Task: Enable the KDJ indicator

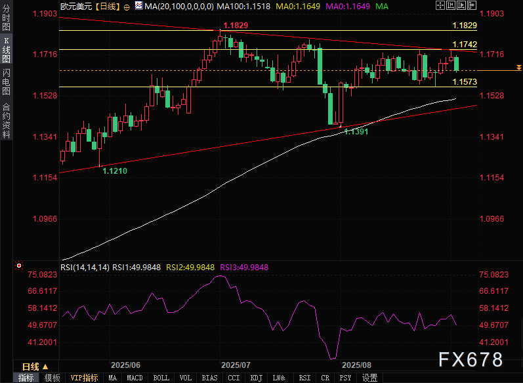Action: [257, 378]
